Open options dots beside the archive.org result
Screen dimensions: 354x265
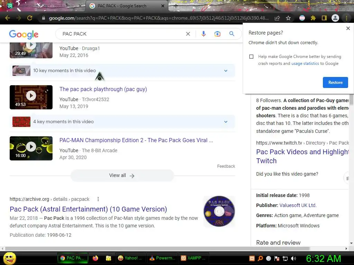(x=98, y=199)
